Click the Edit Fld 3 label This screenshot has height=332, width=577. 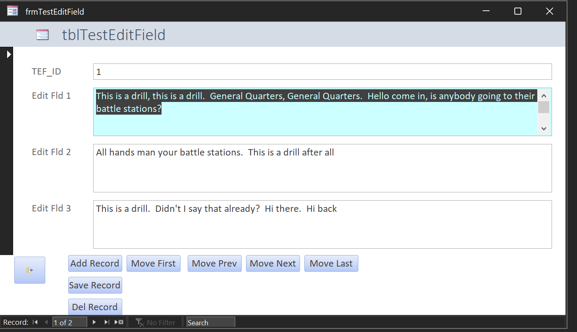[52, 208]
